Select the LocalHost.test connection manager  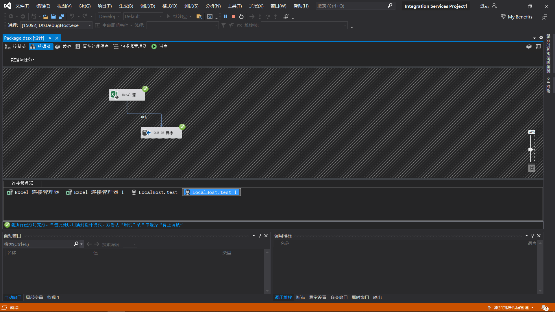pyautogui.click(x=155, y=192)
